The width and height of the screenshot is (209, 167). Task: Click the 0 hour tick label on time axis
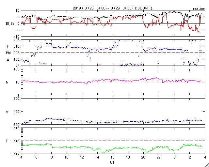coord(174,157)
